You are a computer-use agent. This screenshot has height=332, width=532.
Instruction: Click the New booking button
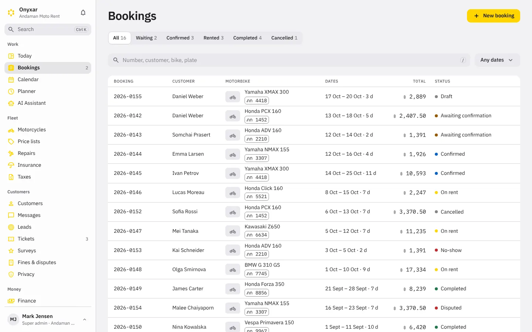coord(494,16)
